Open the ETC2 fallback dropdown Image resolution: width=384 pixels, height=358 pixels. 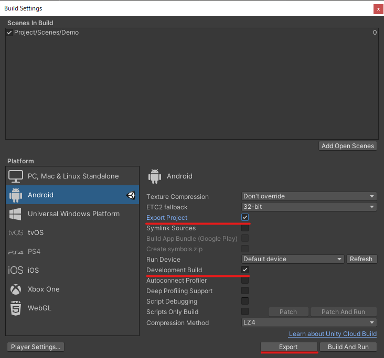click(309, 207)
